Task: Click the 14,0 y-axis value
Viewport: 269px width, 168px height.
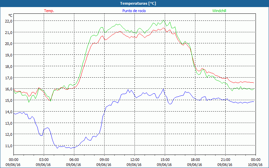Action: click(x=8, y=112)
